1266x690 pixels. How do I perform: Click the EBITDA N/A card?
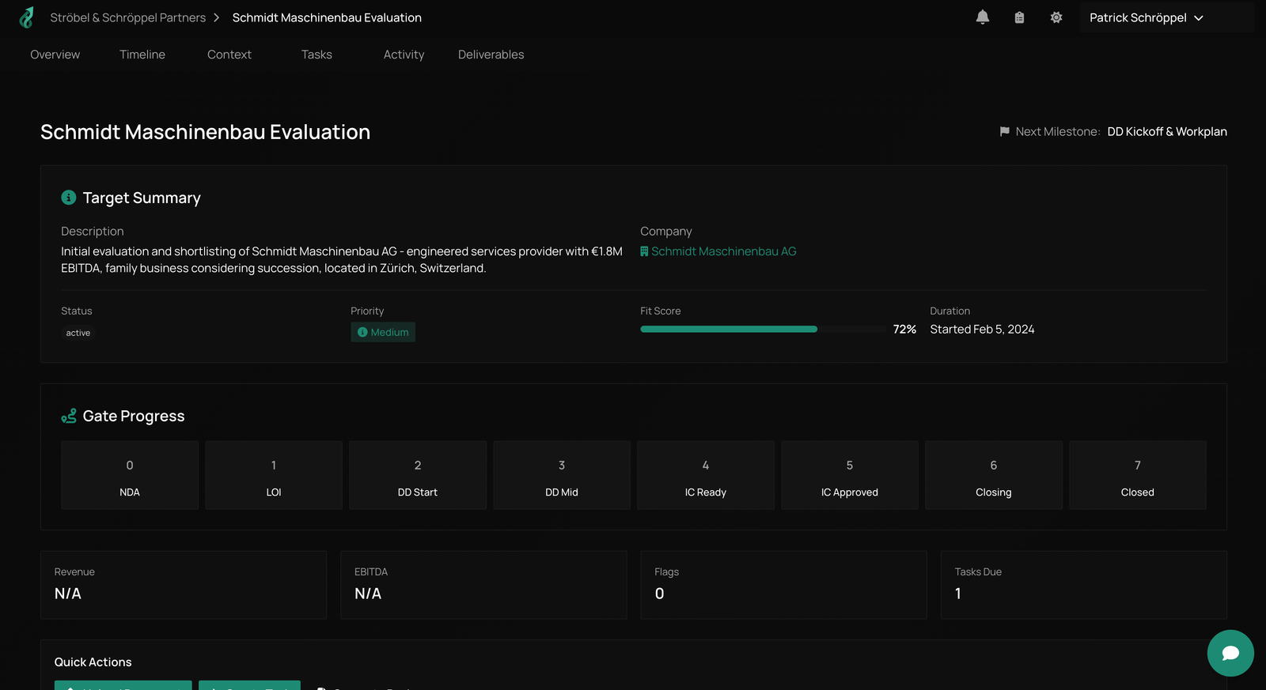(483, 585)
